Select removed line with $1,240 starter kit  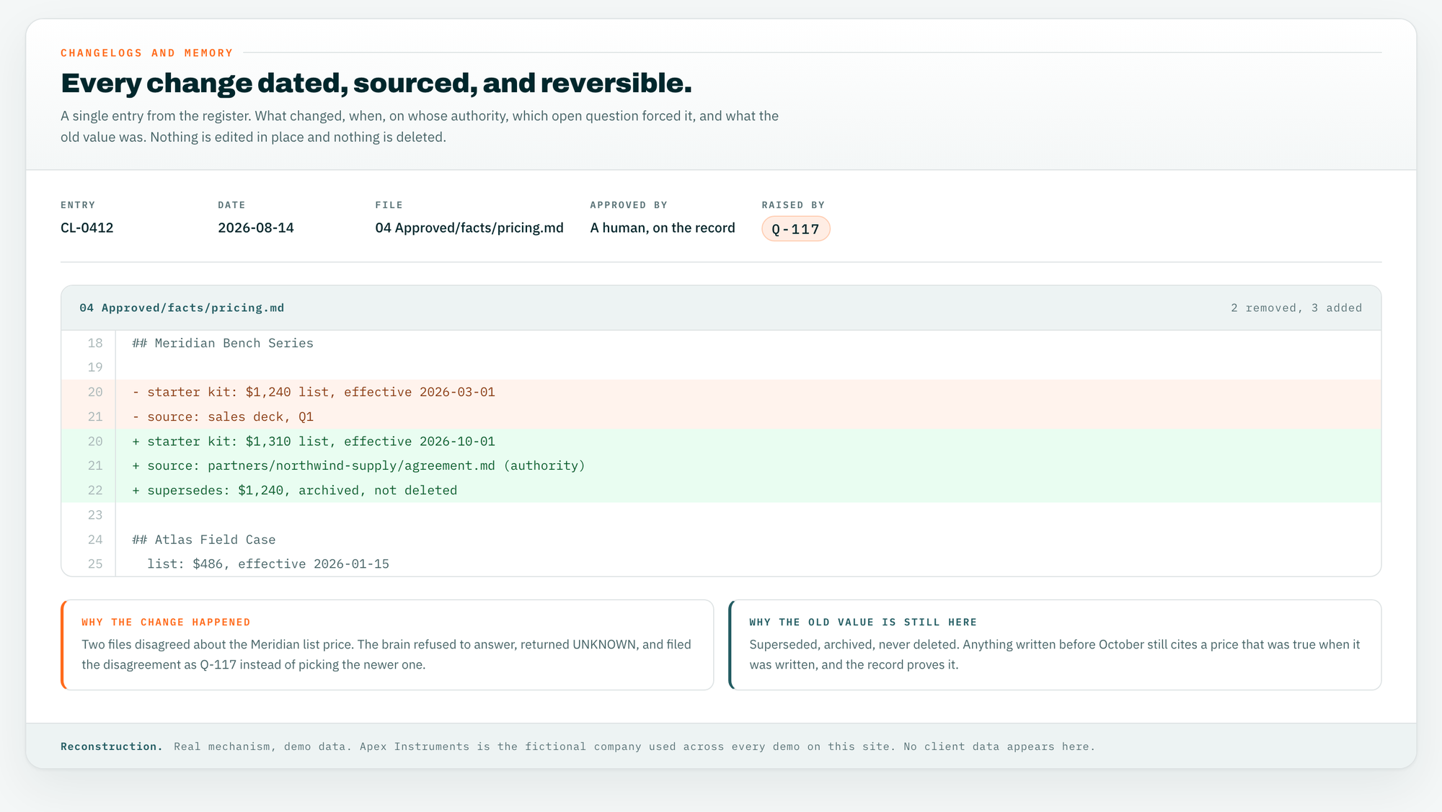tap(721, 392)
